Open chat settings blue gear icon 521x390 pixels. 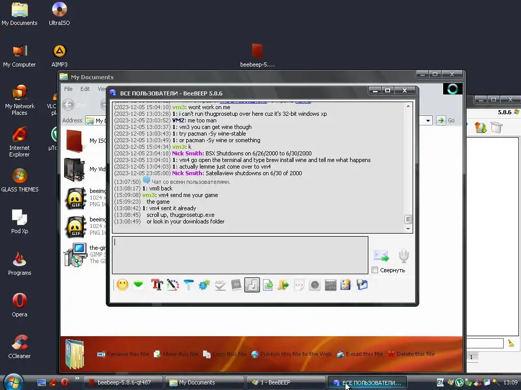coord(205,285)
